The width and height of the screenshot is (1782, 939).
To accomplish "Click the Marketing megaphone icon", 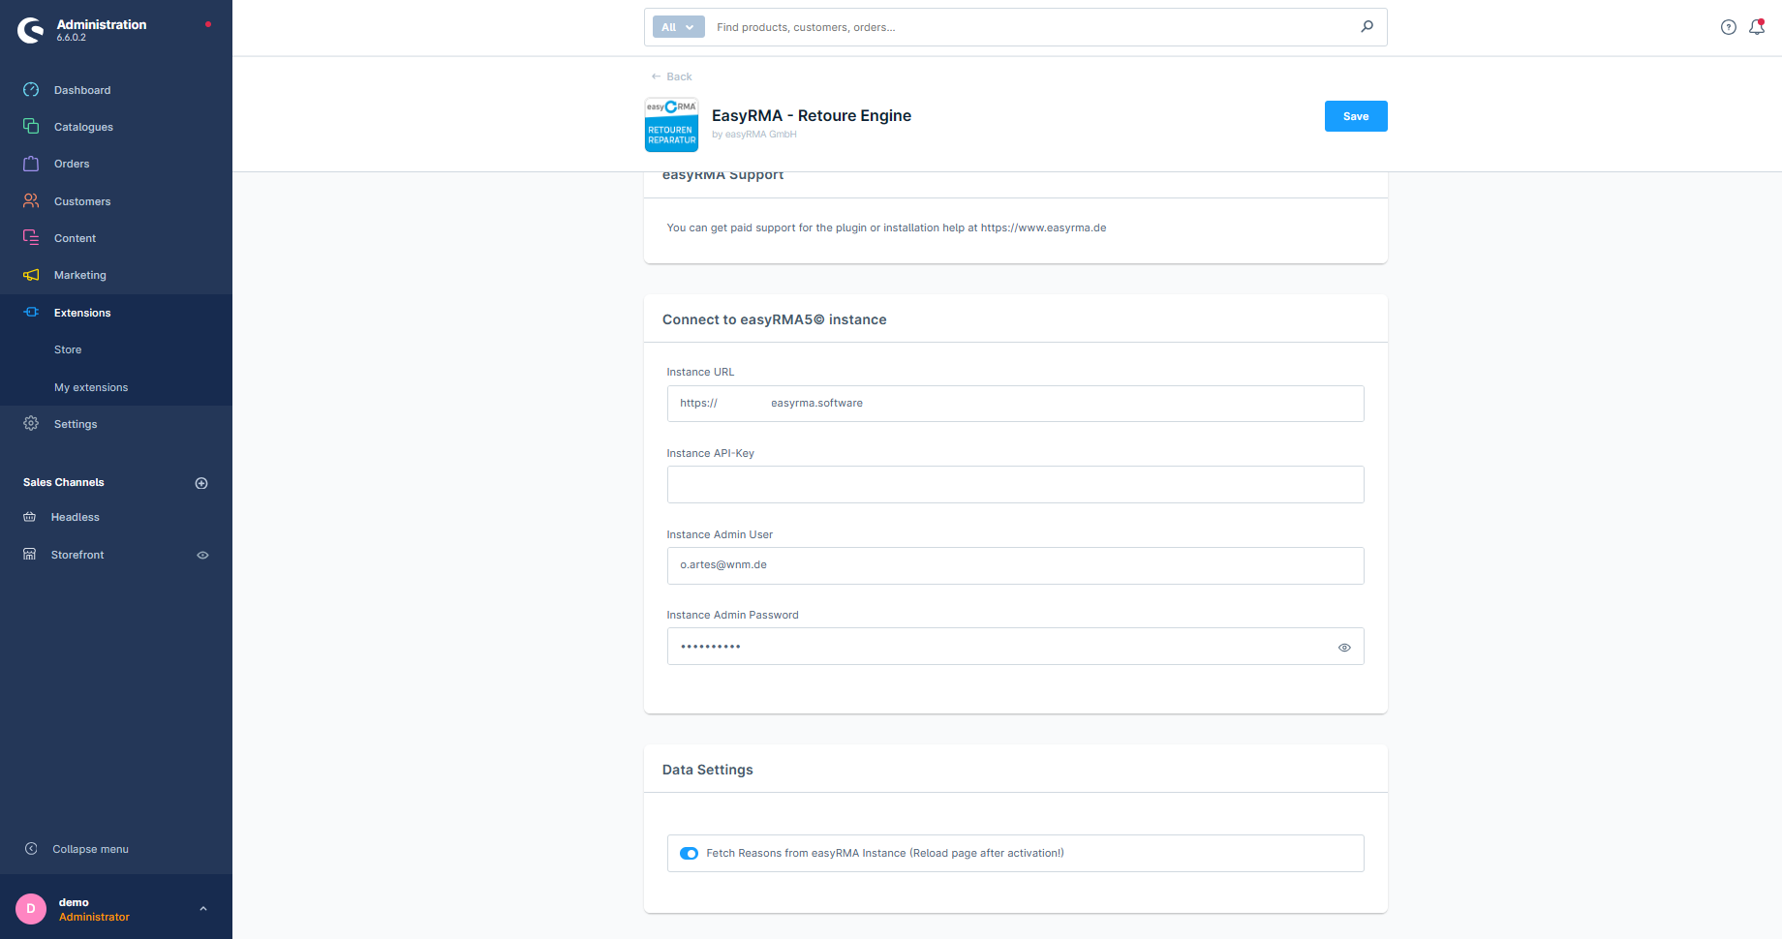I will pyautogui.click(x=31, y=275).
